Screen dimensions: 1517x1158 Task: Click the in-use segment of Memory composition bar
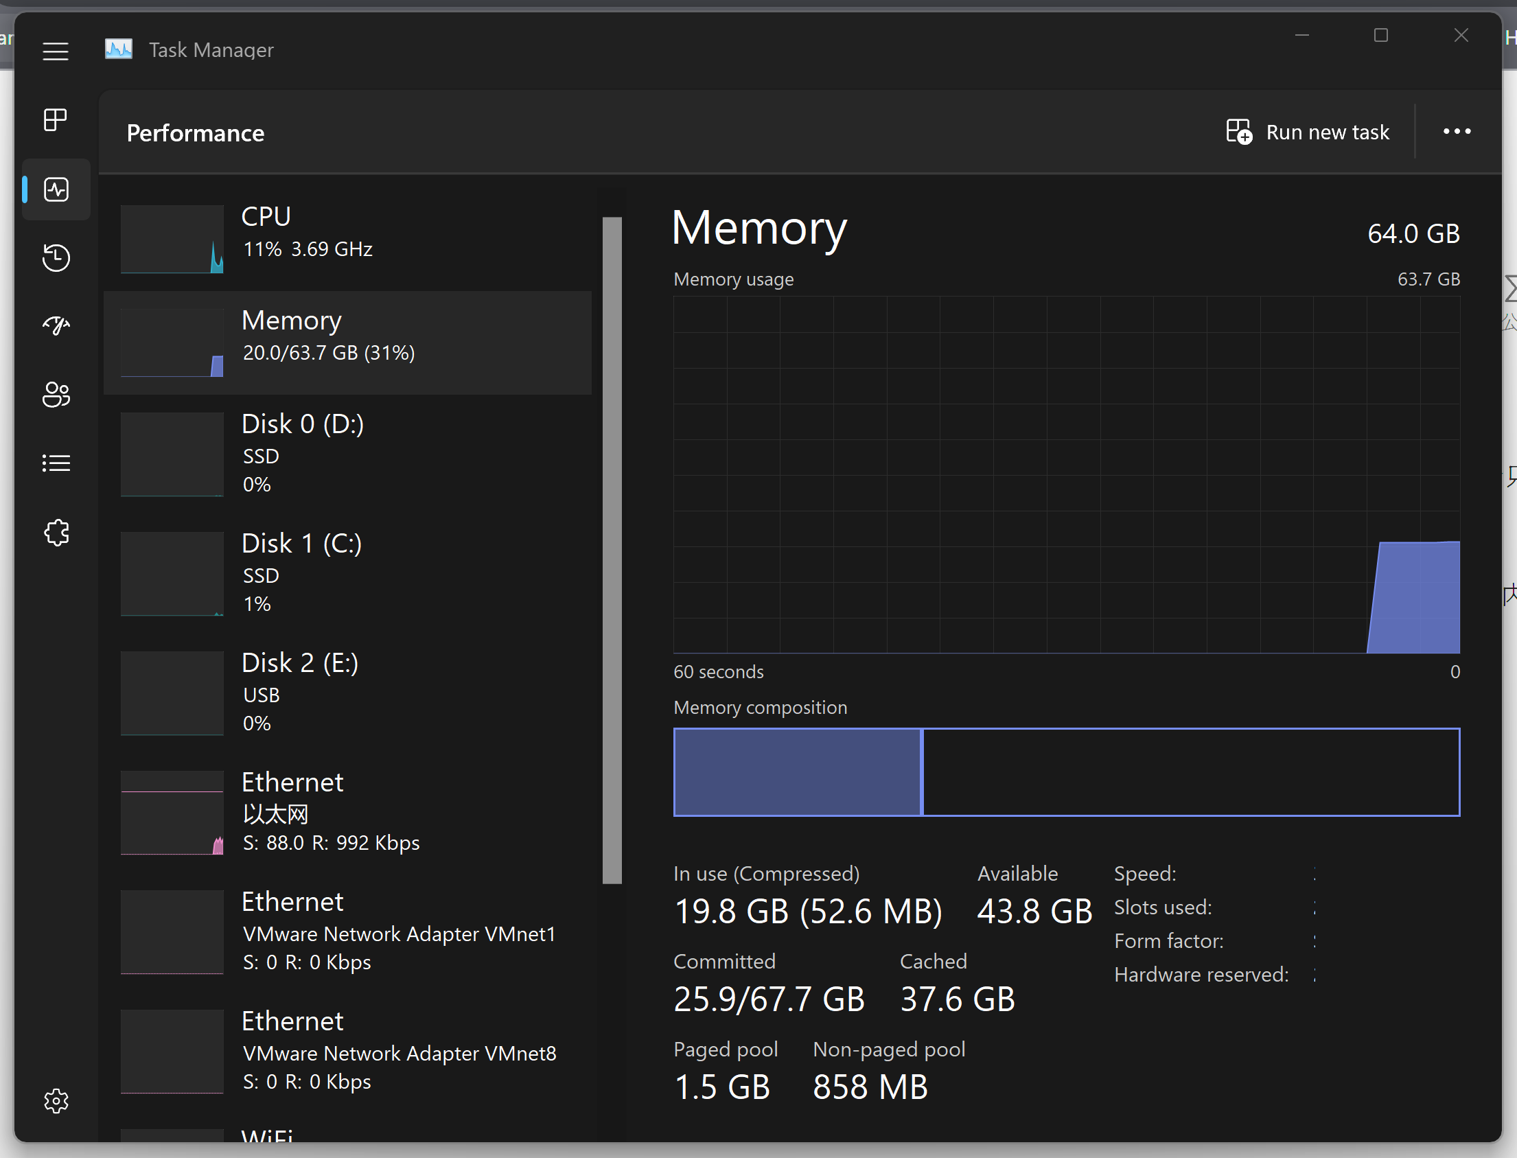(x=796, y=772)
